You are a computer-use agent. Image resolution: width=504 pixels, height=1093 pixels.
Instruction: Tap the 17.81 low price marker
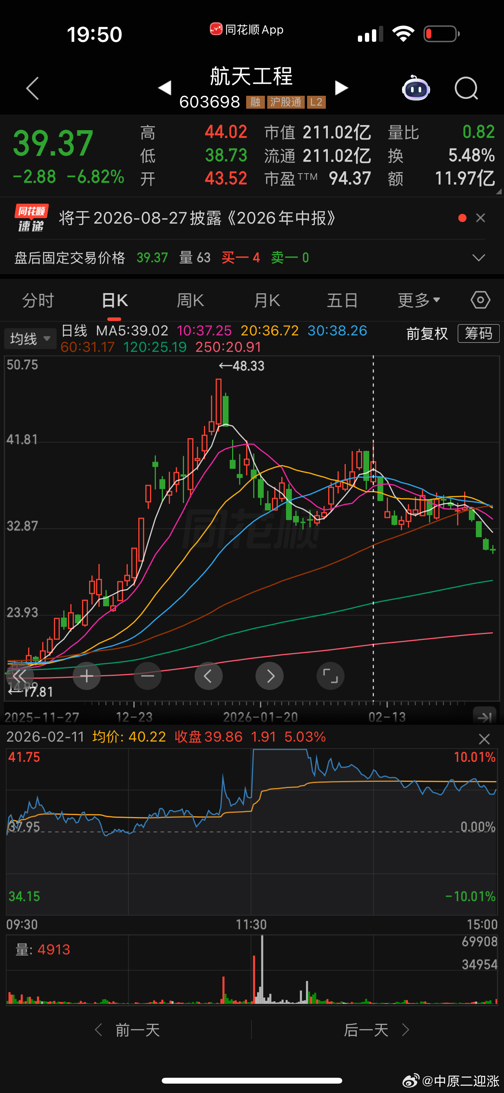pyautogui.click(x=30, y=692)
